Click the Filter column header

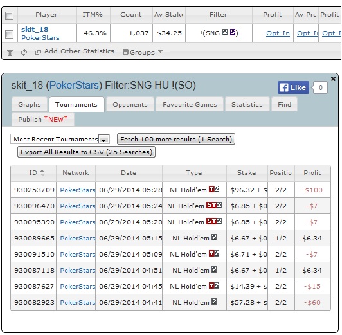pyautogui.click(x=219, y=15)
